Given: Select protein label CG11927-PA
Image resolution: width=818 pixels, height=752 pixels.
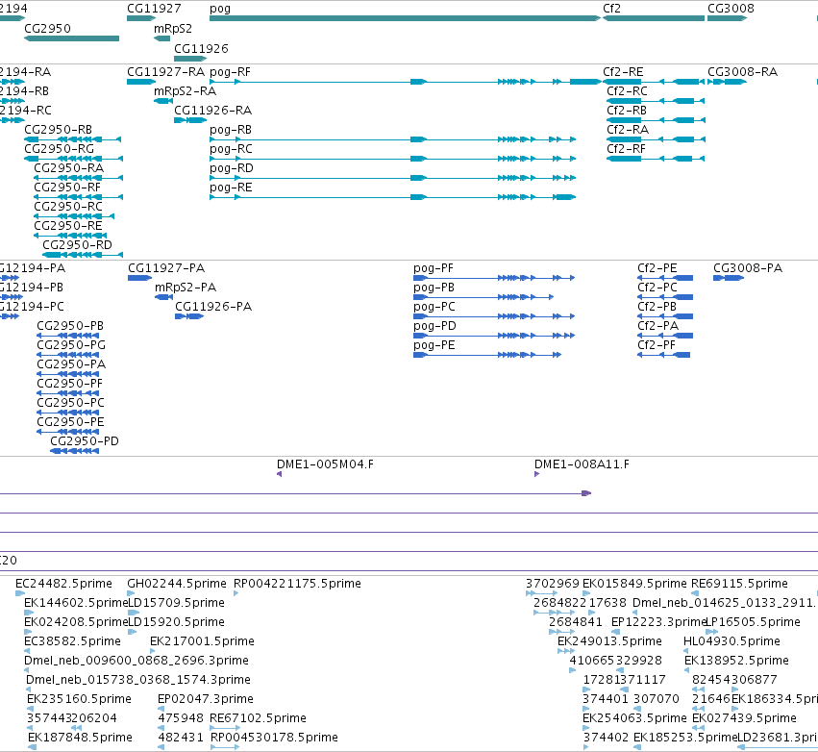Looking at the screenshot, I should coord(166,268).
